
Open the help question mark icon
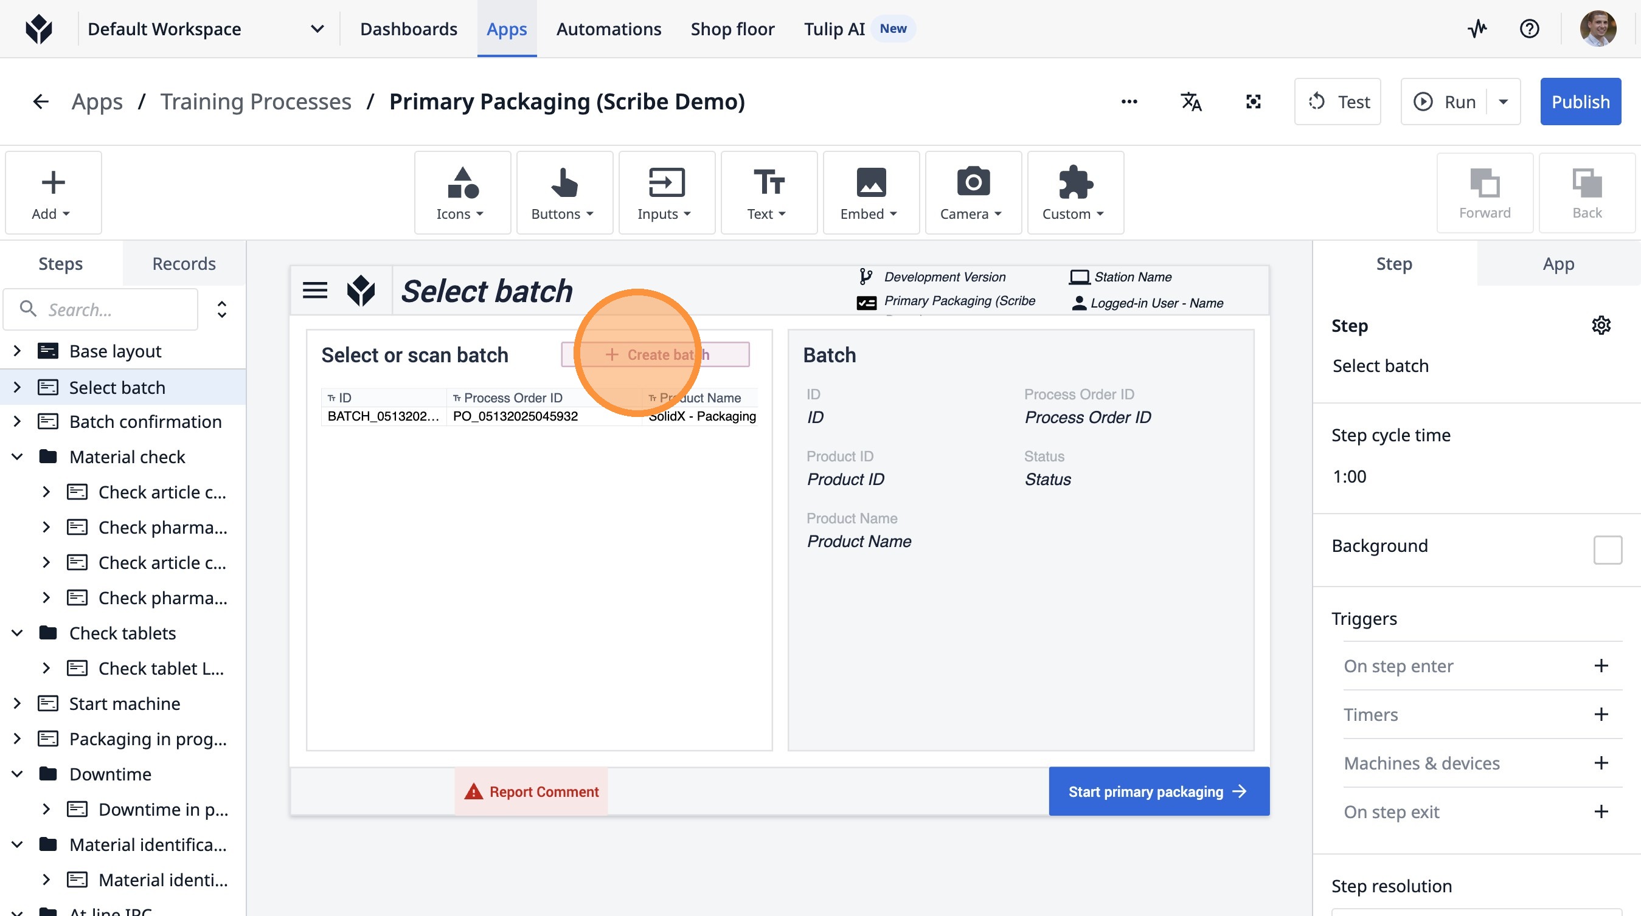[1529, 29]
